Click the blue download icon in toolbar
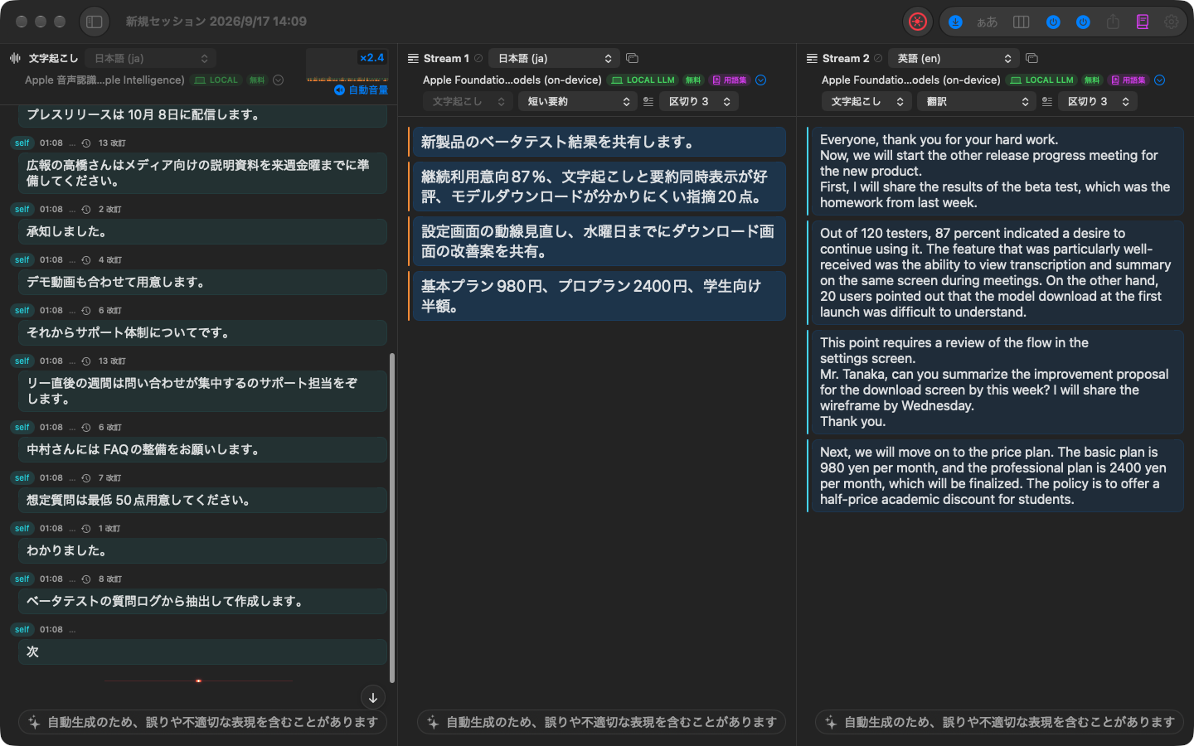This screenshot has height=746, width=1194. (x=955, y=22)
